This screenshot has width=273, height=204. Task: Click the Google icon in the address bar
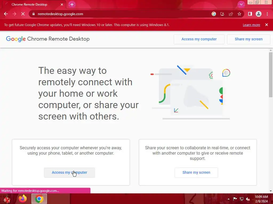214,14
